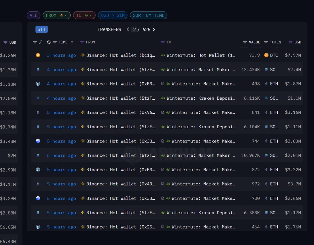Go to the previous transfers page

pos(128,30)
